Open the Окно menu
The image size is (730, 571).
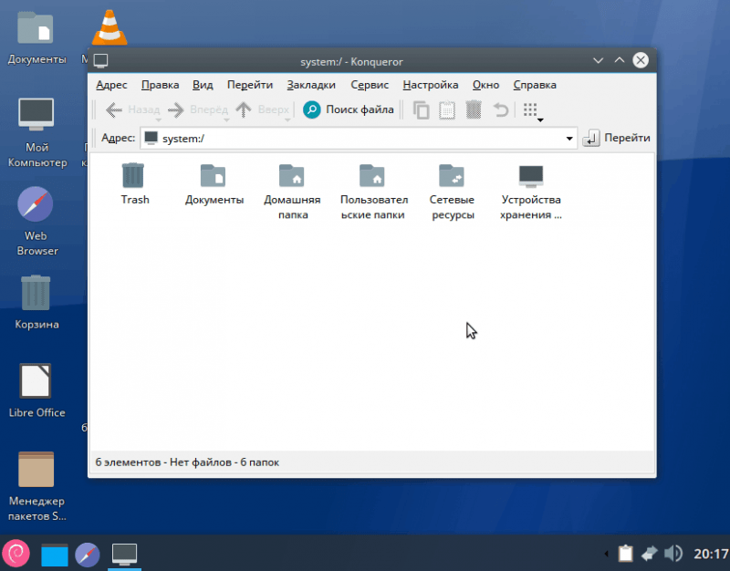[485, 85]
